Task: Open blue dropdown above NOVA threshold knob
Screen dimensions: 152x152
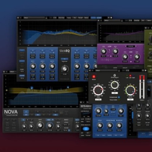Action: [50, 120]
